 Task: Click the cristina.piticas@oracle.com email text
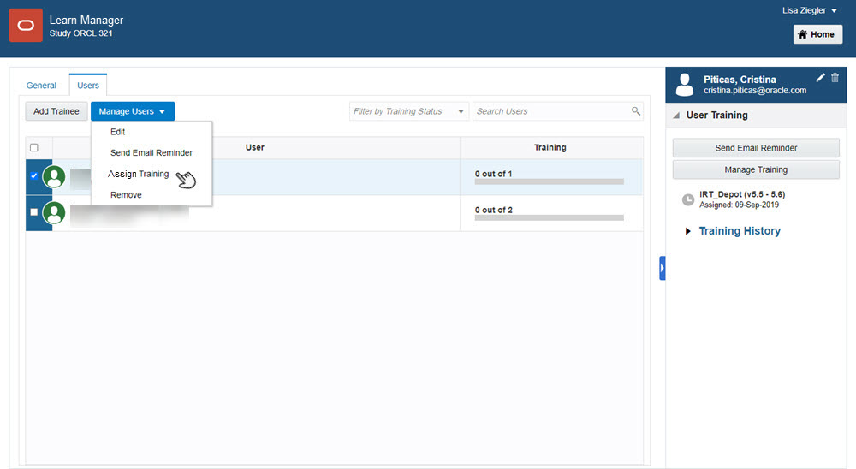coord(755,91)
